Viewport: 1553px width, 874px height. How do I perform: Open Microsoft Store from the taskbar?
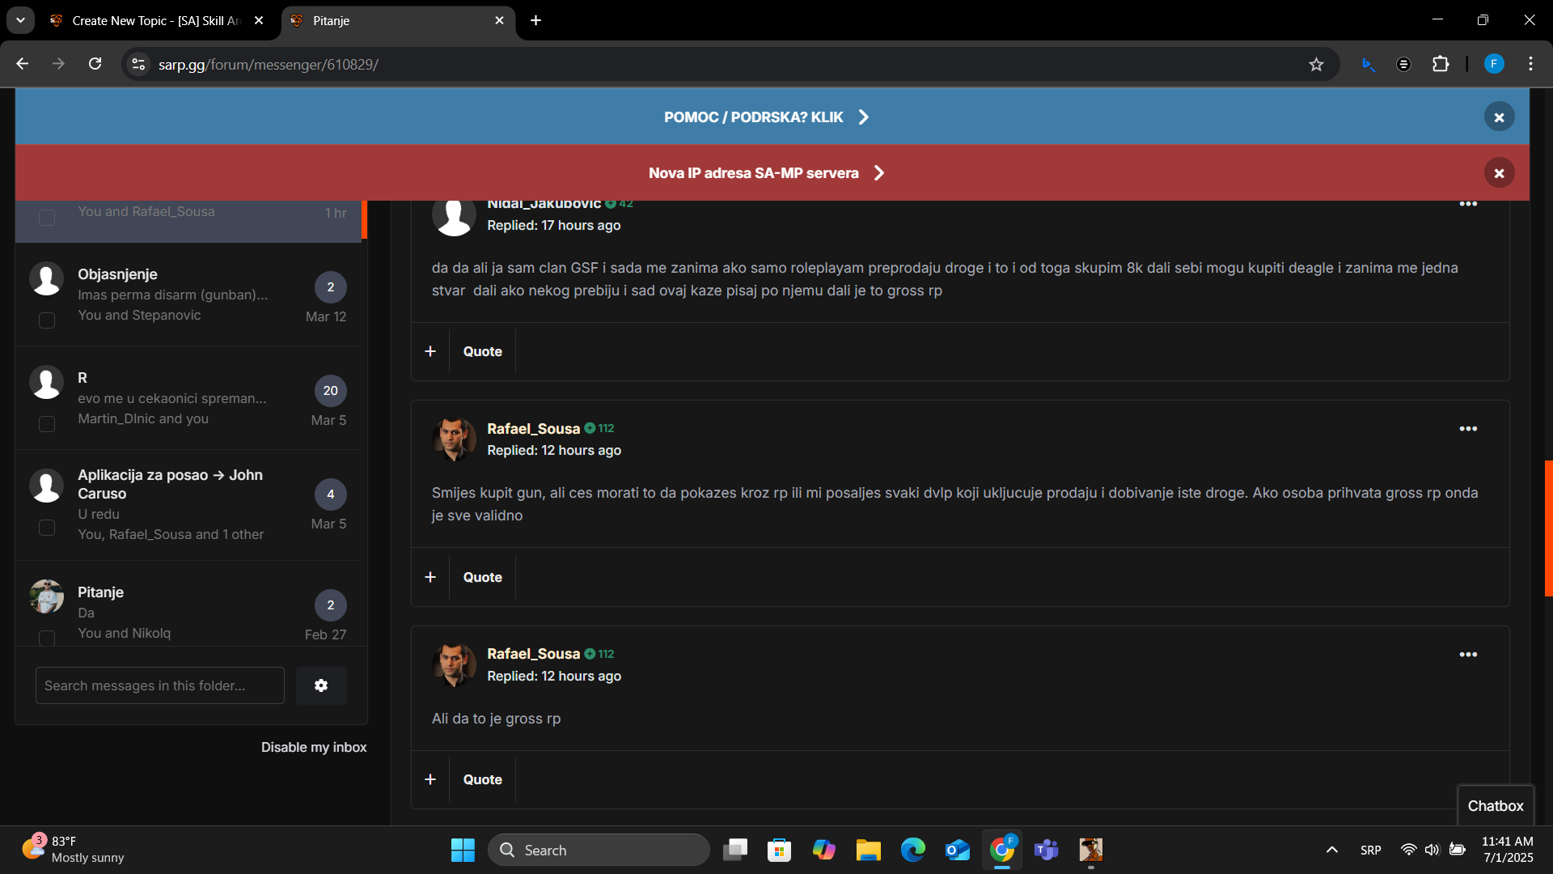pyautogui.click(x=779, y=850)
